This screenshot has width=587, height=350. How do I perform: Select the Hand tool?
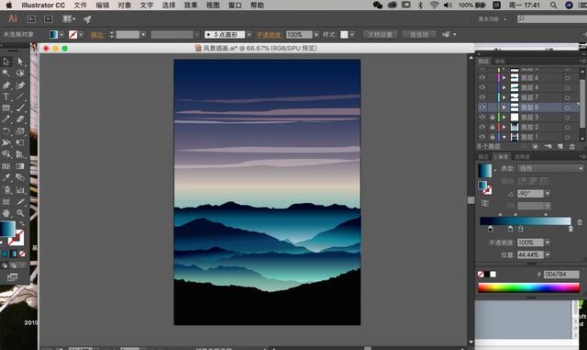pyautogui.click(x=6, y=213)
